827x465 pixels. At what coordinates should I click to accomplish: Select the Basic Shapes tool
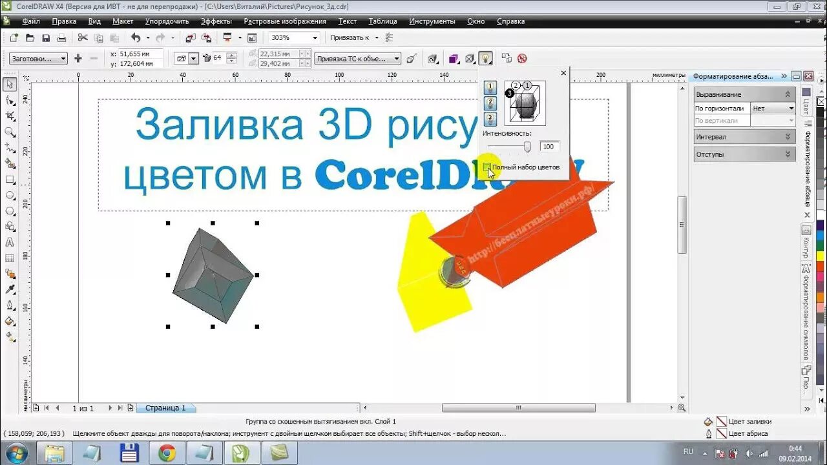10,227
